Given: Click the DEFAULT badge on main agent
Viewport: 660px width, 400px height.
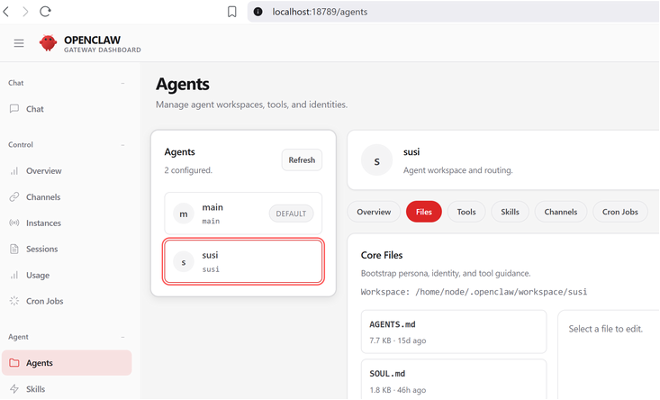Looking at the screenshot, I should tap(291, 214).
